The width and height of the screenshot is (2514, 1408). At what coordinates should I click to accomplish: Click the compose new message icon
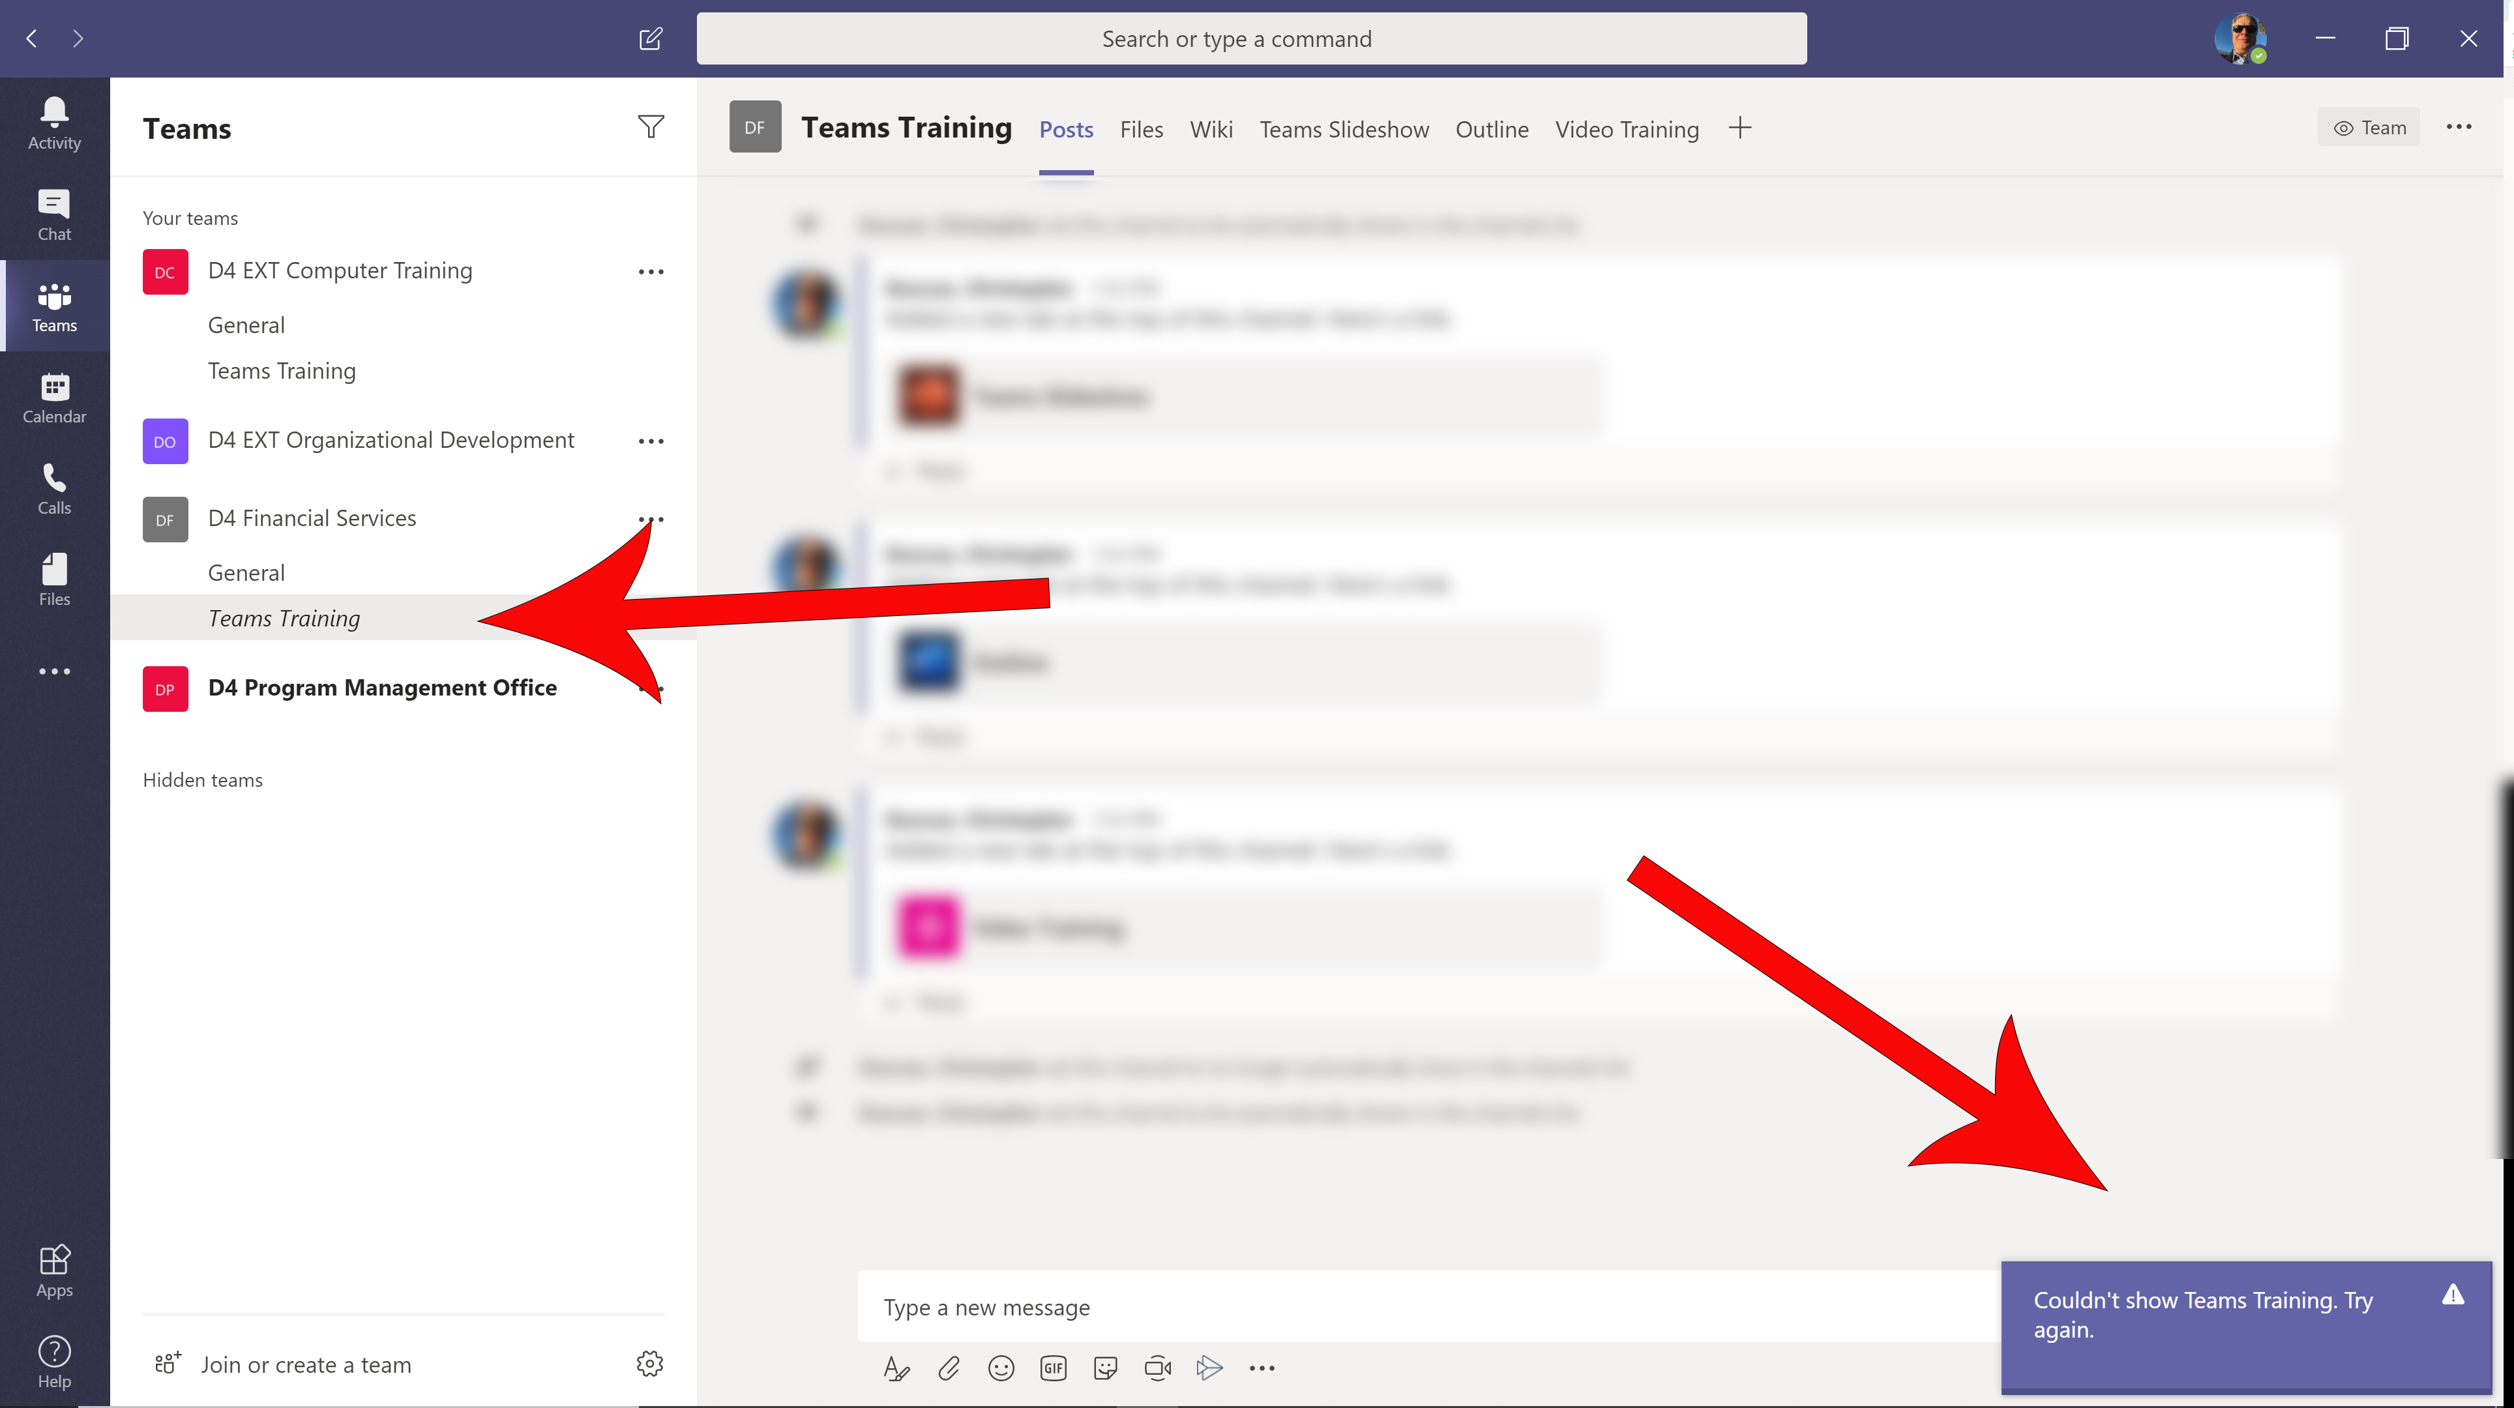click(651, 38)
